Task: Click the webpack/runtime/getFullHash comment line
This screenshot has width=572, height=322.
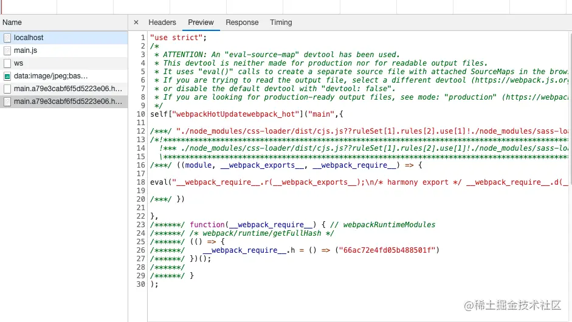Action: tap(242, 233)
